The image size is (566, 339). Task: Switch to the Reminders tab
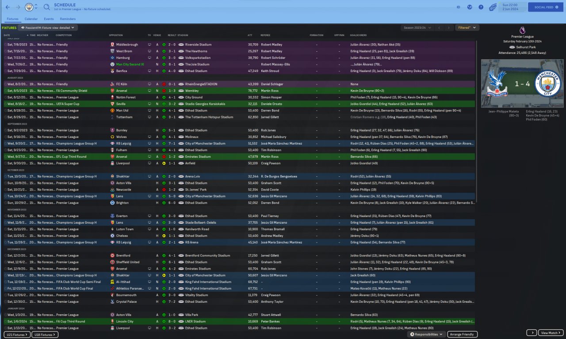click(x=68, y=19)
